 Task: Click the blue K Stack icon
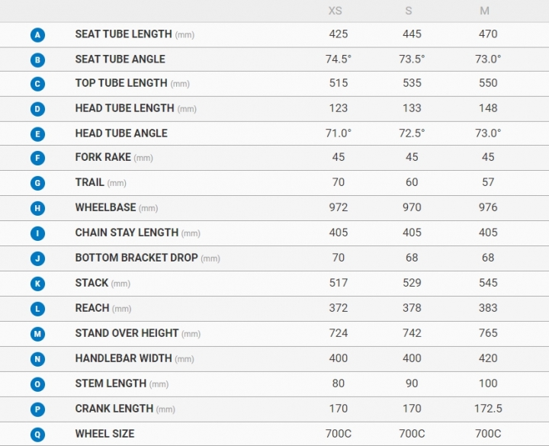(x=37, y=284)
